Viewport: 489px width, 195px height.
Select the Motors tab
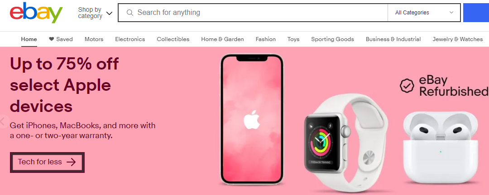94,39
